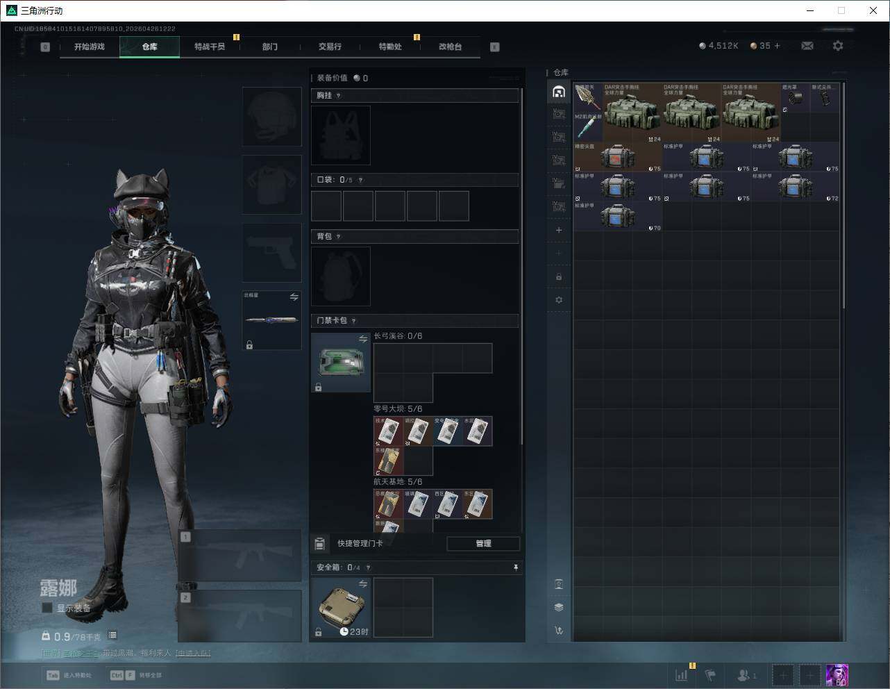Viewport: 890px width, 689px height.
Task: Select the main warehouse storage icon
Action: (x=559, y=92)
